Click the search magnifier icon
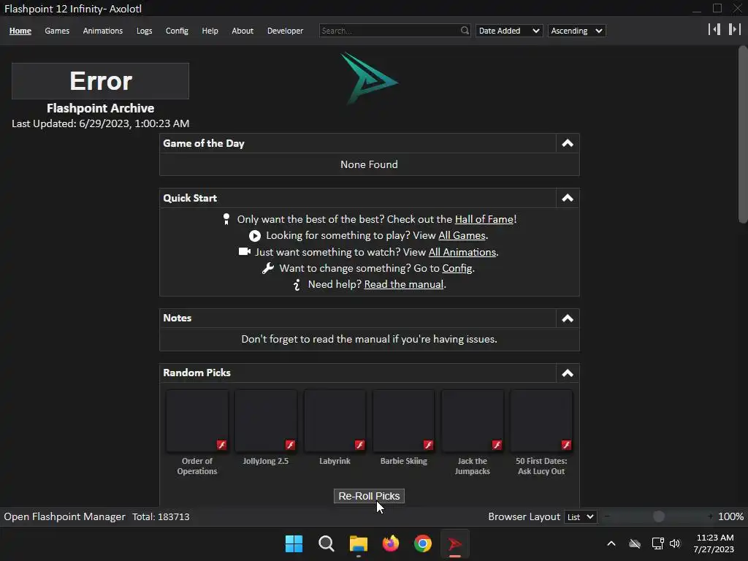 coord(465,31)
